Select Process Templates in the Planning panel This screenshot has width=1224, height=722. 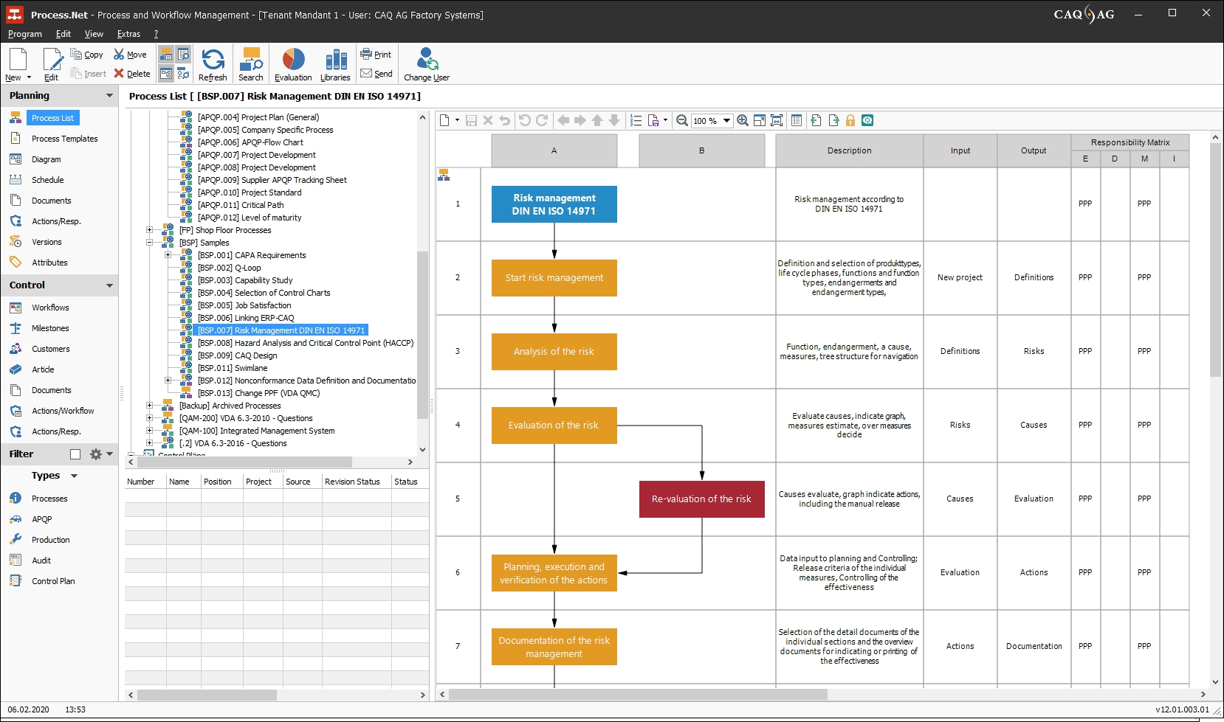(64, 139)
